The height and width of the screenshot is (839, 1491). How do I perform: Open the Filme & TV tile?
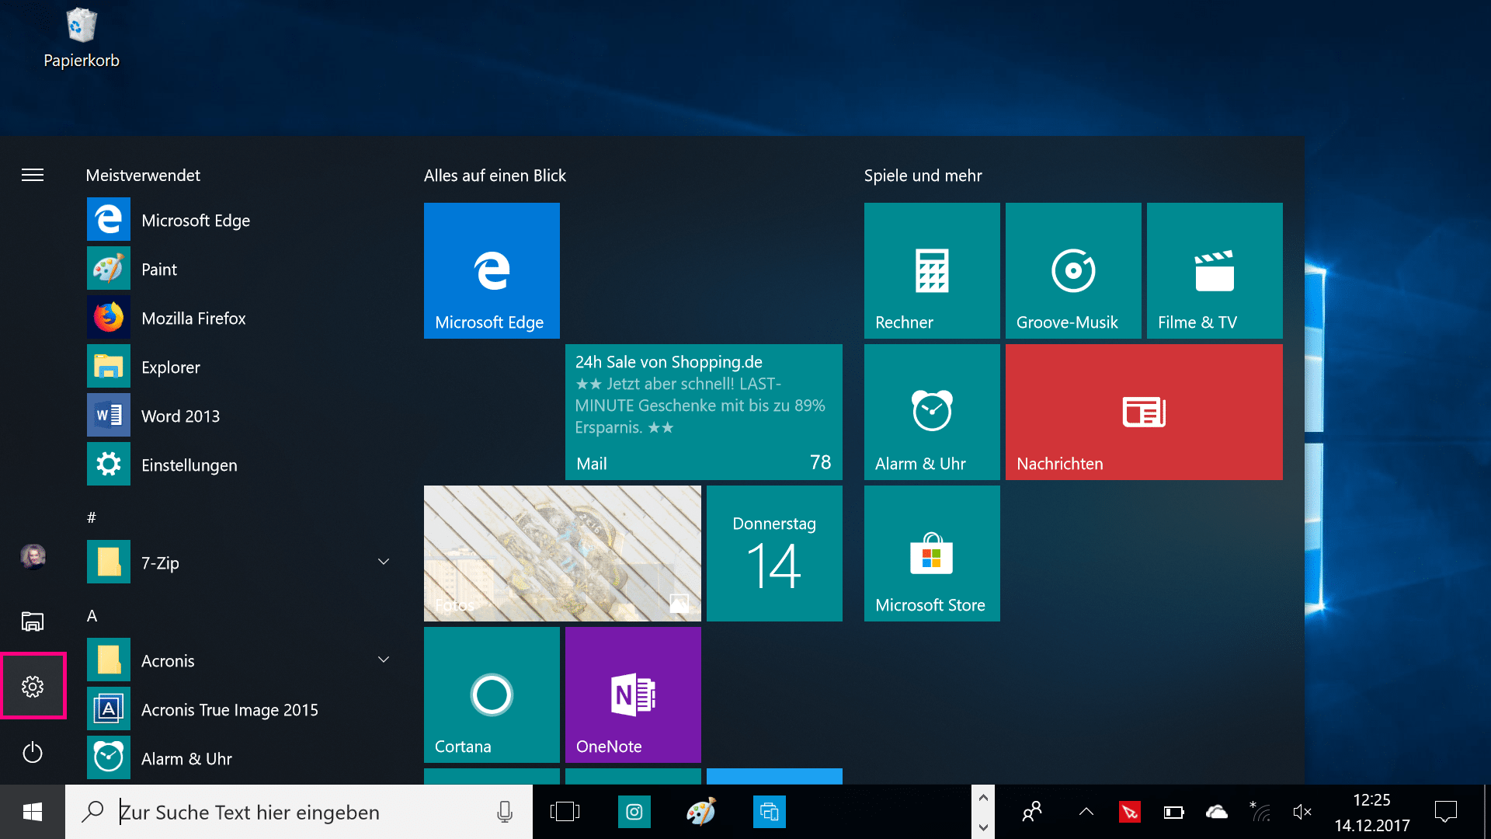[1215, 270]
